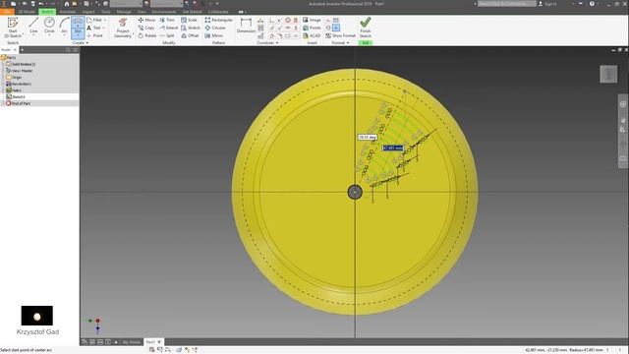Open the Project Geometry tool
Image resolution: width=629 pixels, height=354 pixels.
123,28
